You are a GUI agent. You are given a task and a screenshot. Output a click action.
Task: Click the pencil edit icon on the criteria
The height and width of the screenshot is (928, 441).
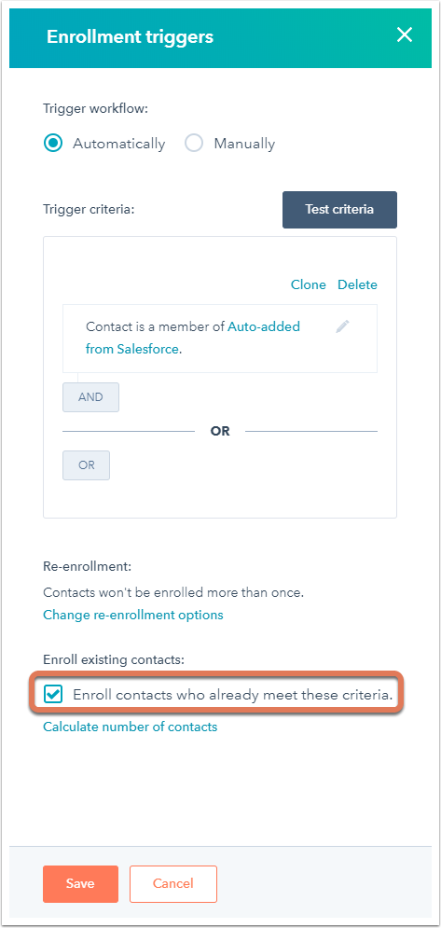[343, 326]
